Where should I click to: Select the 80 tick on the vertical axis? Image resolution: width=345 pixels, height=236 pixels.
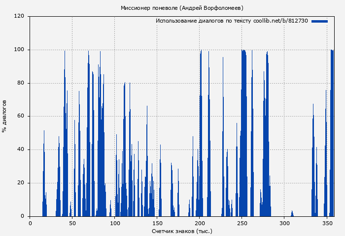tap(21, 83)
